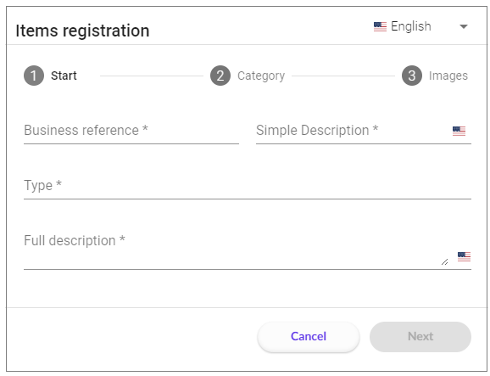Click the step 3 circle icon
Viewport: 490px width, 376px height.
[411, 76]
